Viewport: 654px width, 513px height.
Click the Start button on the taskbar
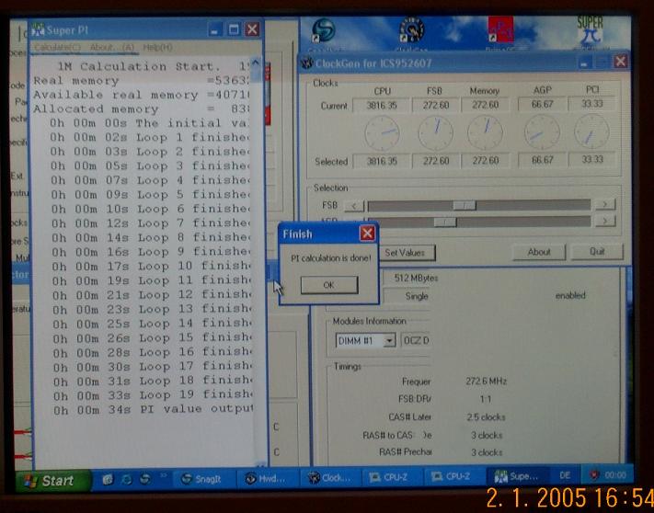[x=52, y=481]
